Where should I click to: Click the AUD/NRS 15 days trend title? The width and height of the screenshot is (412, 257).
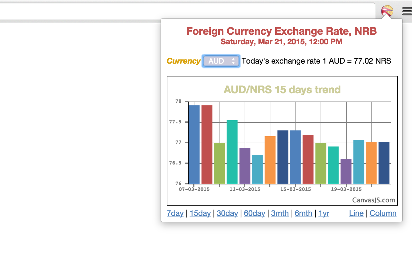coord(282,90)
